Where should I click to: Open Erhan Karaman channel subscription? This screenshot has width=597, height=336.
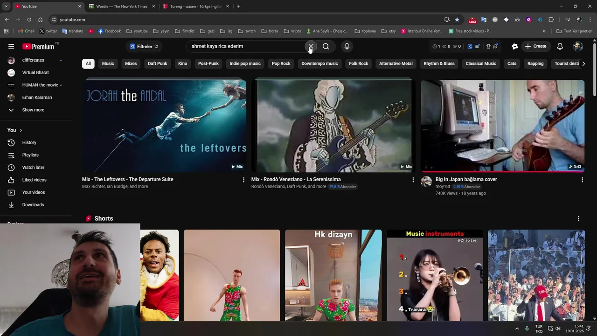[36, 98]
